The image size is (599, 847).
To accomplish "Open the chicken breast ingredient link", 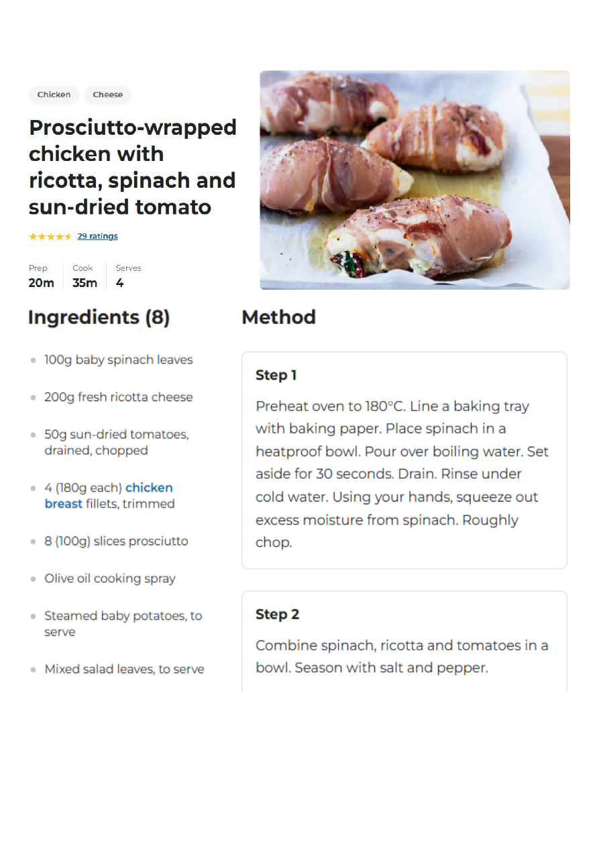I will (x=149, y=488).
